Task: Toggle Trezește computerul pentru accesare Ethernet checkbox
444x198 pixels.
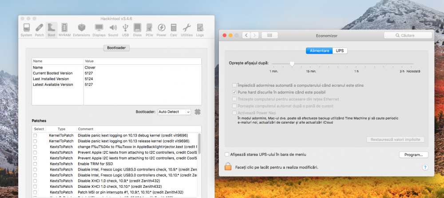Action: [234, 99]
